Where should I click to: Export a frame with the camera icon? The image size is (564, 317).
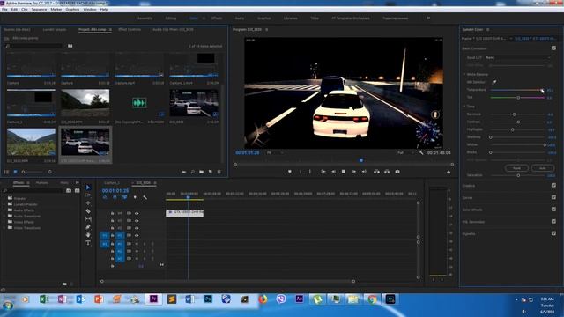pyautogui.click(x=397, y=172)
